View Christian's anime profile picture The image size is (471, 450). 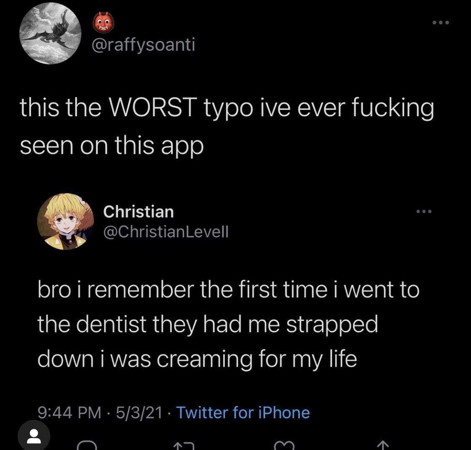[x=65, y=221]
